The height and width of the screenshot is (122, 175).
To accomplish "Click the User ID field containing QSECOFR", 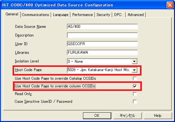I will pos(102,44).
